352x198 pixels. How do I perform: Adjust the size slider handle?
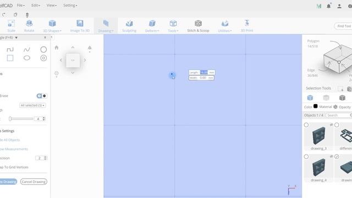tap(10, 119)
